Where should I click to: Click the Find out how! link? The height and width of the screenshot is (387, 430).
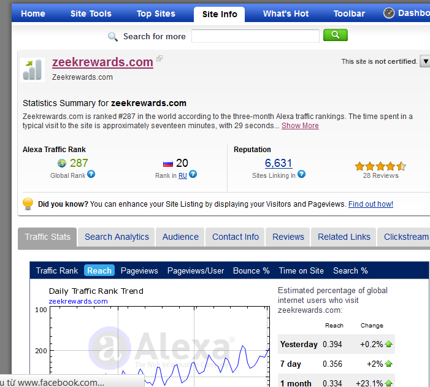coord(370,204)
